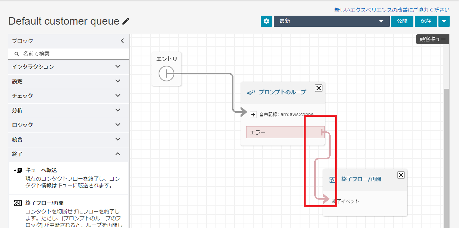Collapse the 終了 category
The width and height of the screenshot is (459, 228).
coord(68,154)
